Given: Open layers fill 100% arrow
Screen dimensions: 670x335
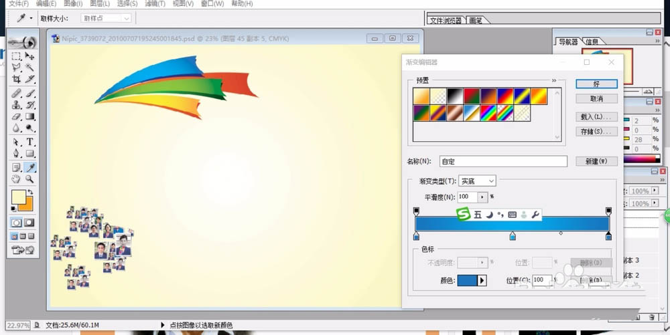Looking at the screenshot, I should click(655, 203).
